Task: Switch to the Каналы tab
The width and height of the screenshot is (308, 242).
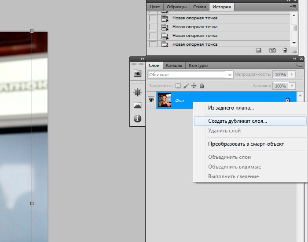Action: click(x=174, y=66)
